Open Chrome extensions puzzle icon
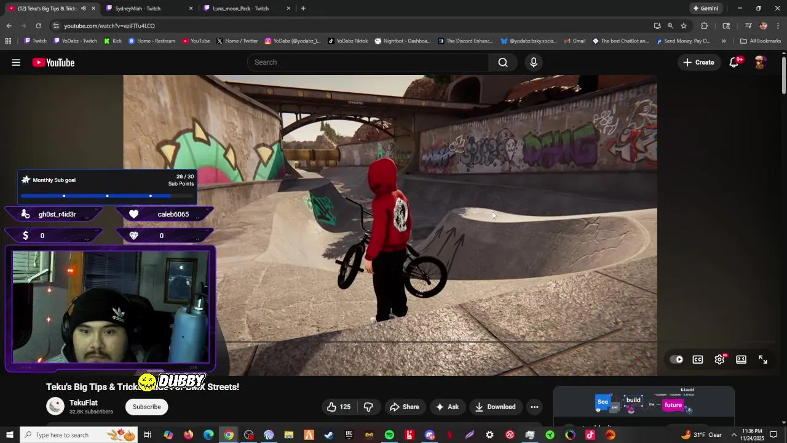 click(704, 26)
